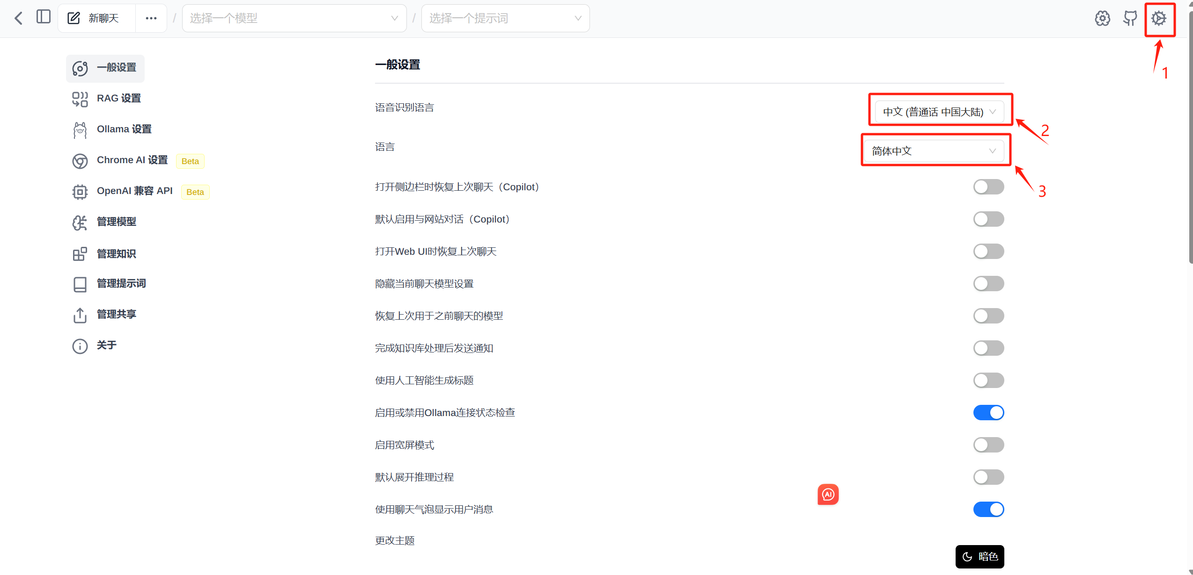Open the select-a-model dropdown
The image size is (1193, 575).
[x=294, y=18]
